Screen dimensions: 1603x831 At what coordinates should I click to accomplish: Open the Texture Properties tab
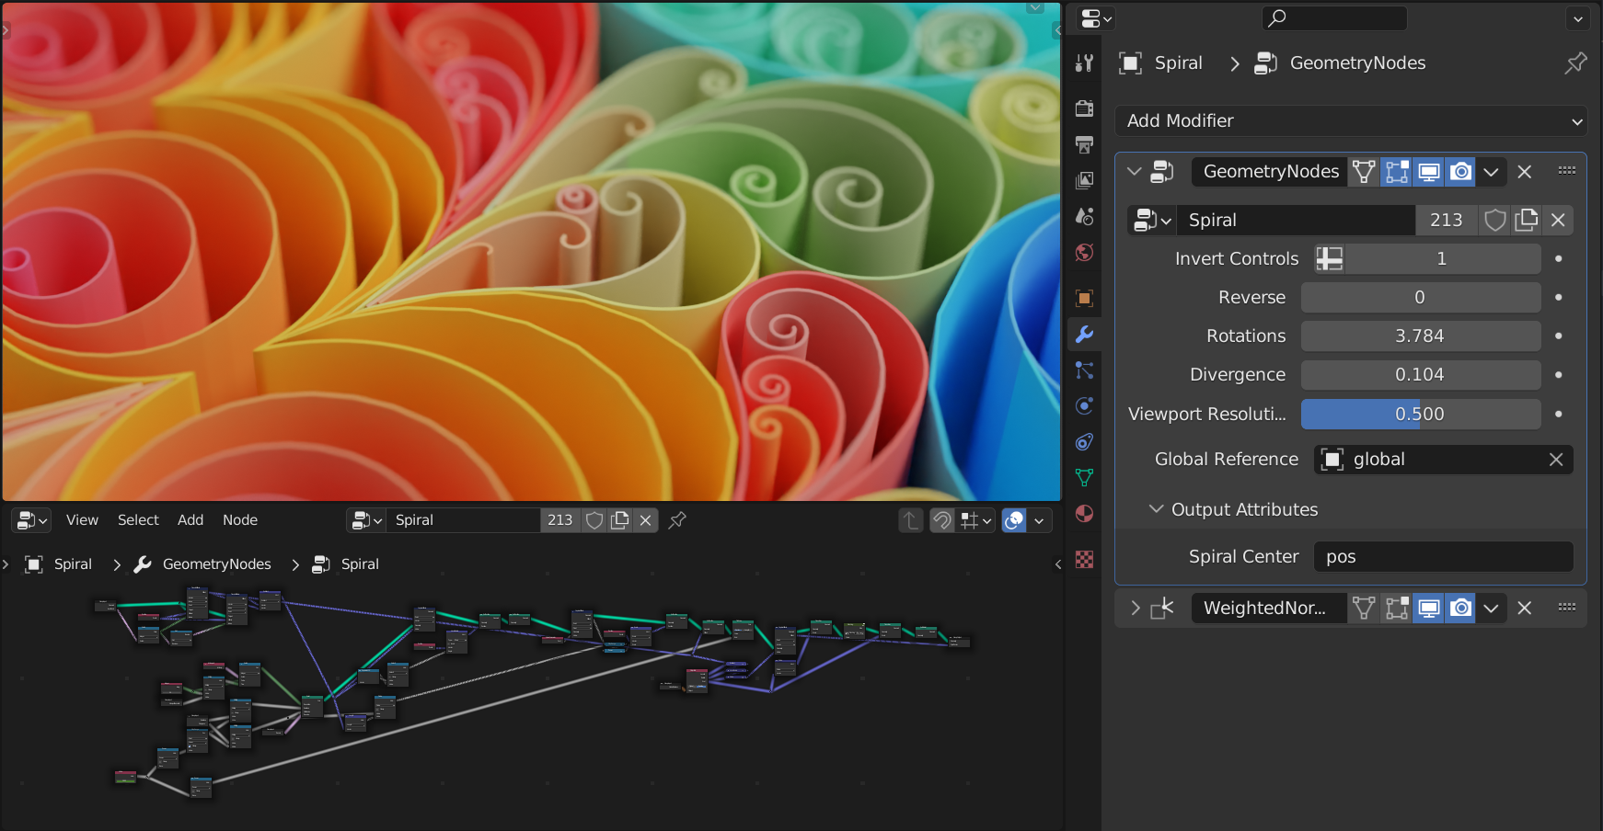(1084, 559)
